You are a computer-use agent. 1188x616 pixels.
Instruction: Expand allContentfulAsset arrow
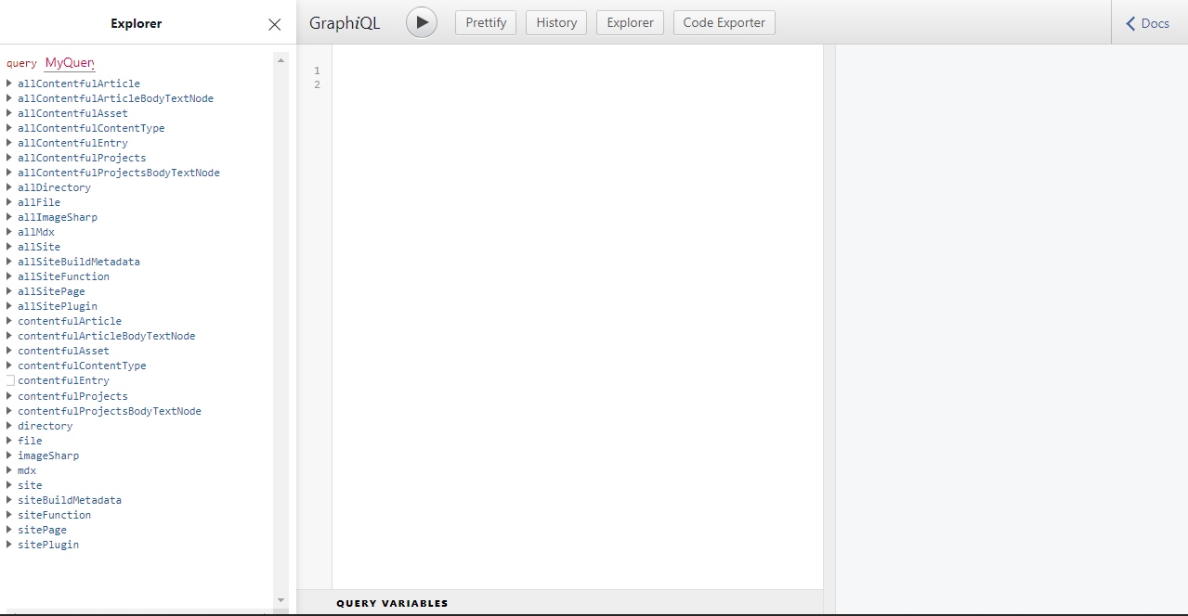click(9, 113)
